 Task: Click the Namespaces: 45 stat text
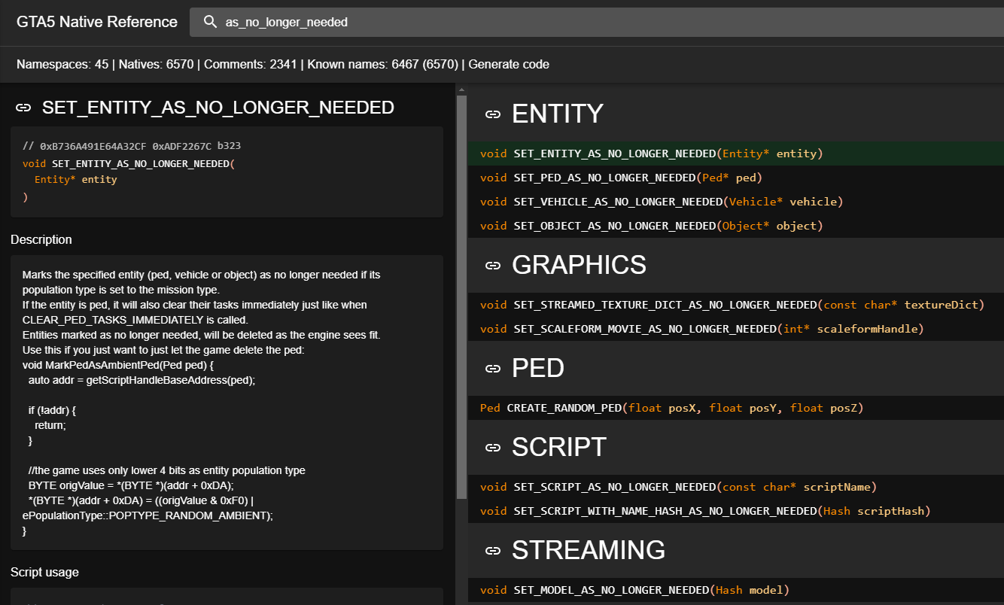[62, 65]
